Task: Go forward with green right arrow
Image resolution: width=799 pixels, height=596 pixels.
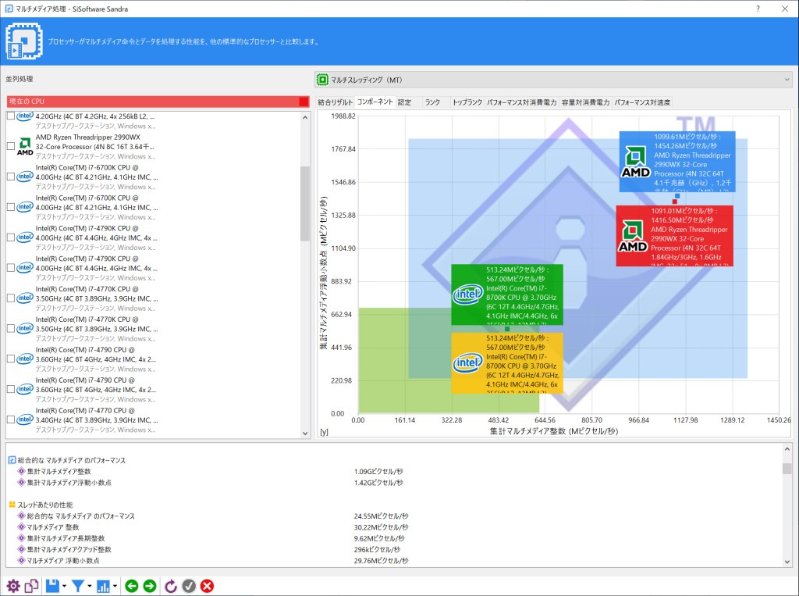Action: 150,586
